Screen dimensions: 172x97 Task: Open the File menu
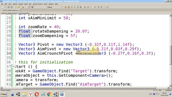pos(2,4)
